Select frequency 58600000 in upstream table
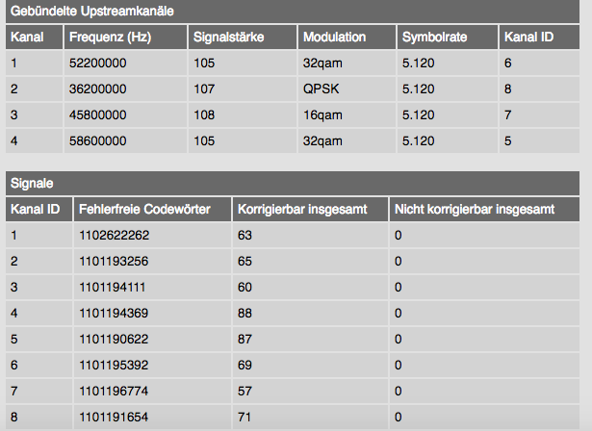The width and height of the screenshot is (592, 431). [x=98, y=141]
